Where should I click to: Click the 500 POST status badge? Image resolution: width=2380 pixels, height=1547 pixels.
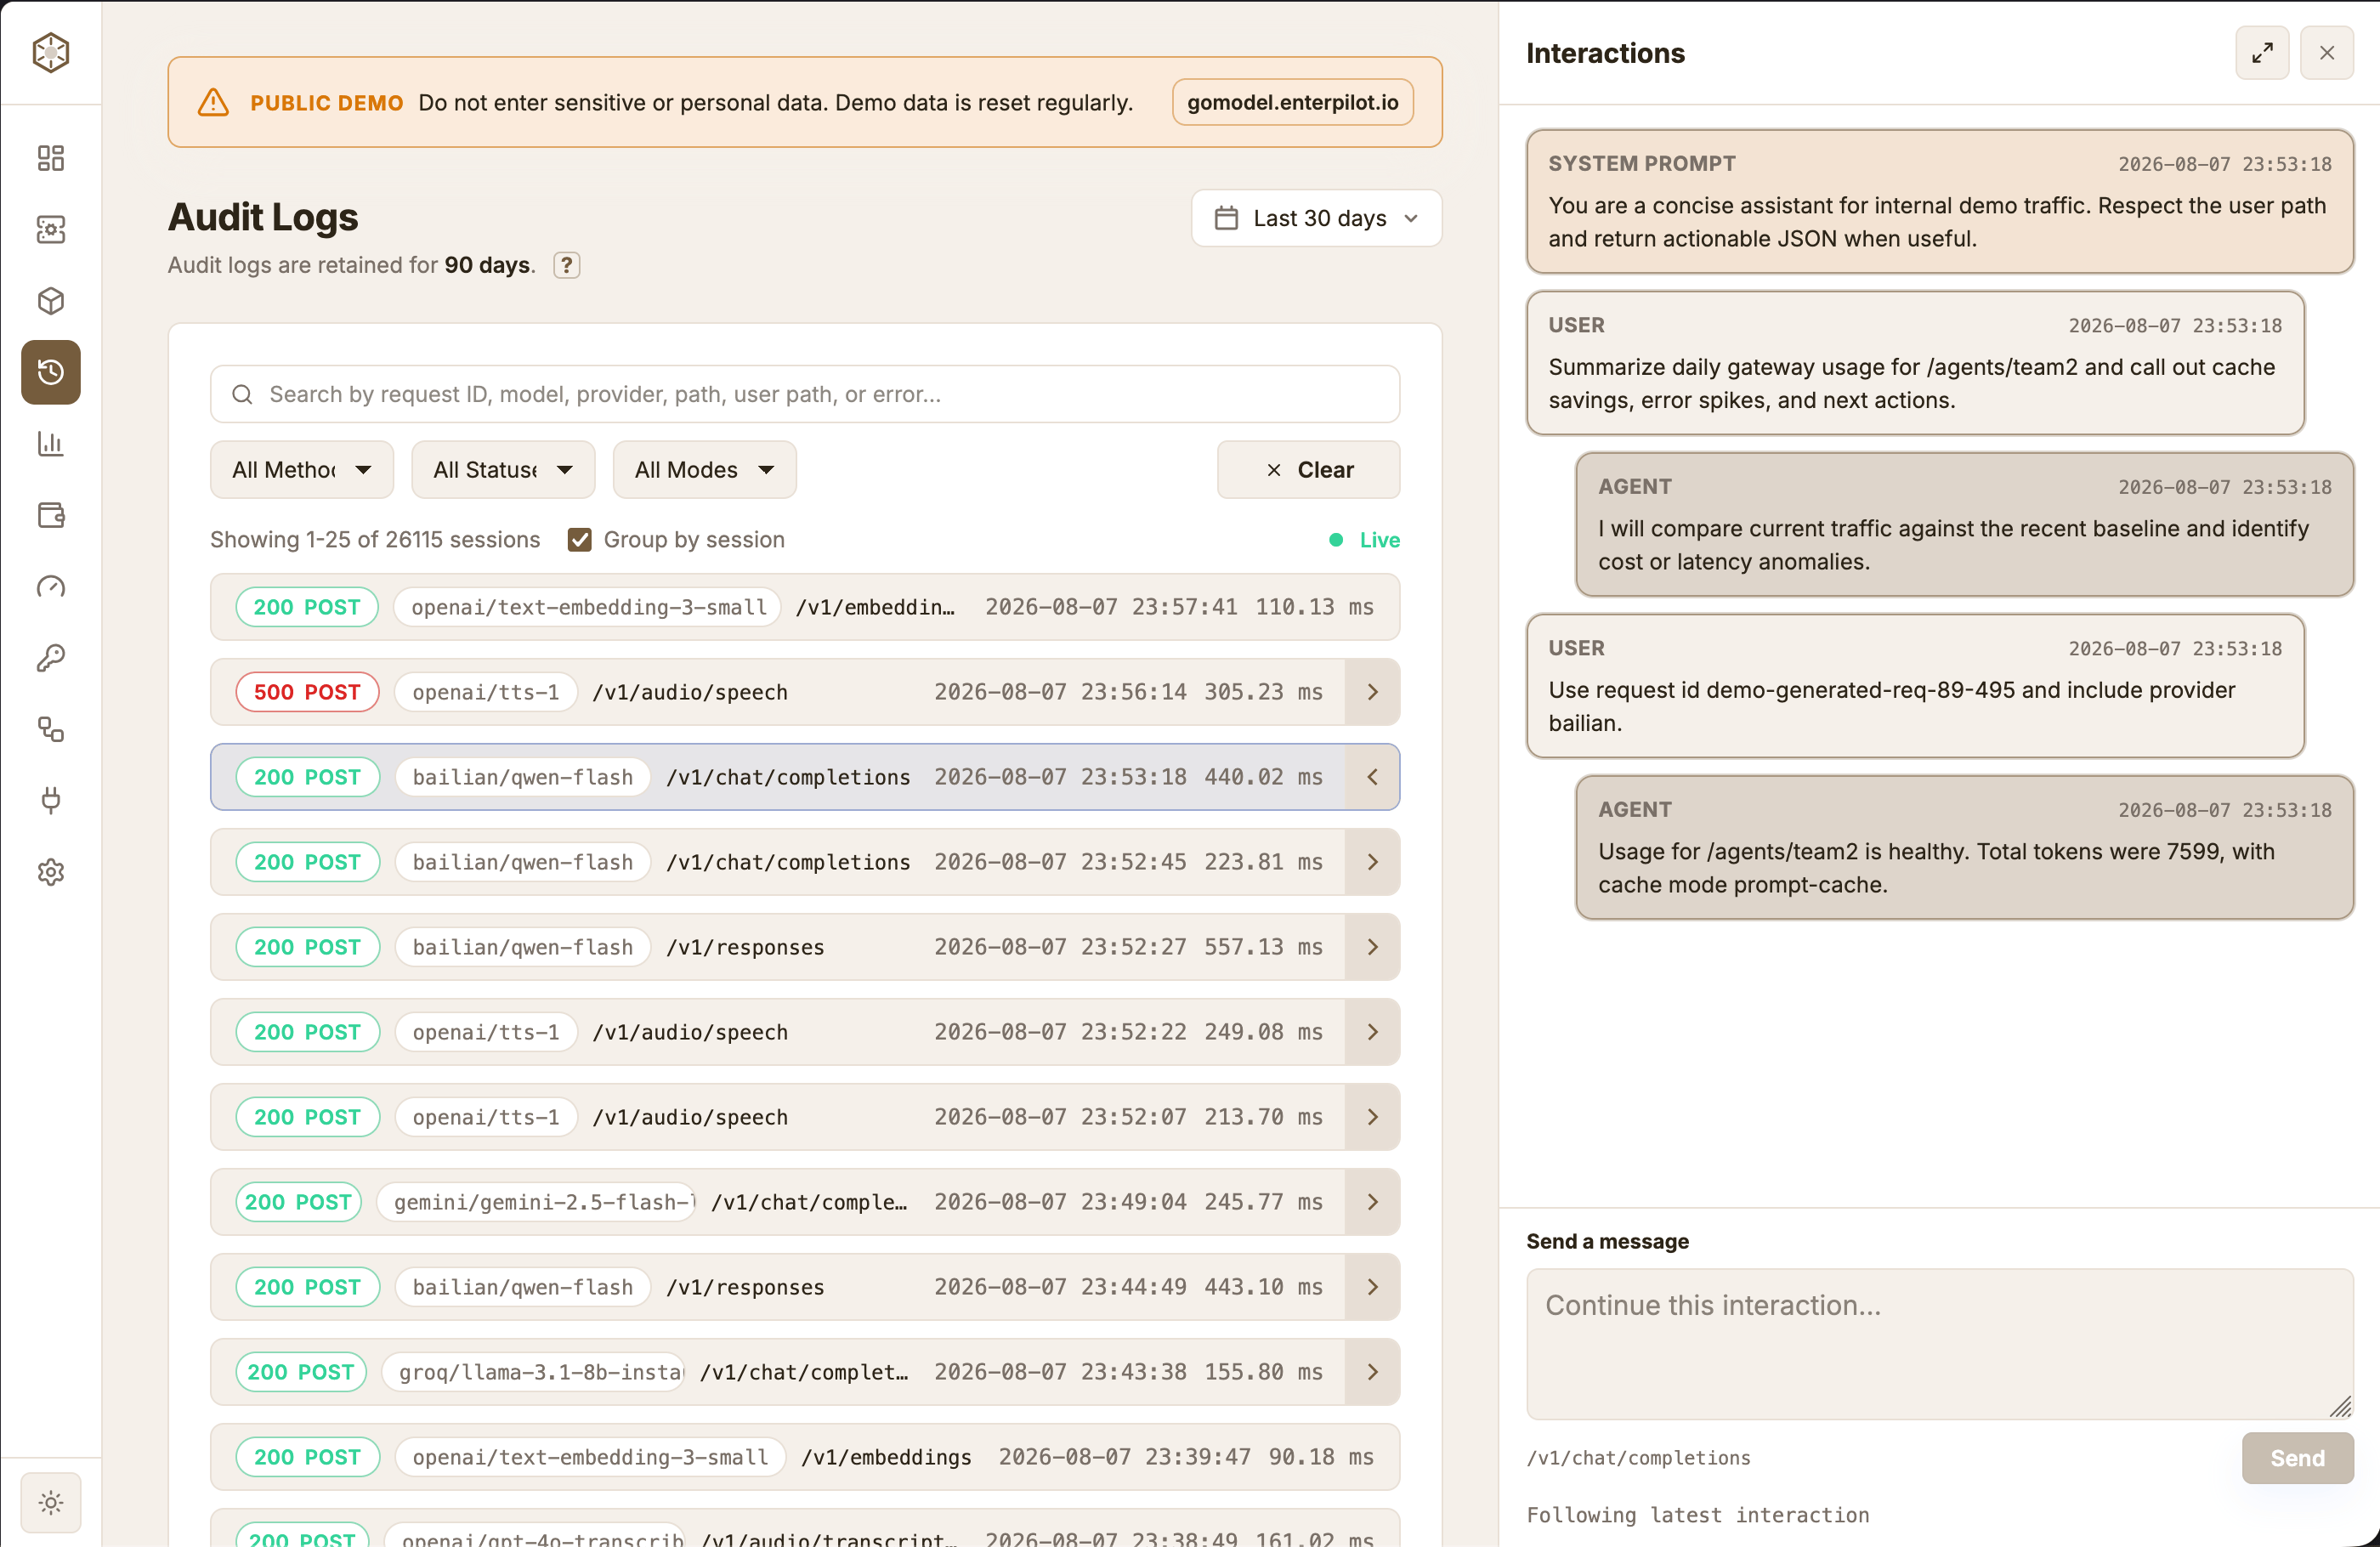(307, 692)
